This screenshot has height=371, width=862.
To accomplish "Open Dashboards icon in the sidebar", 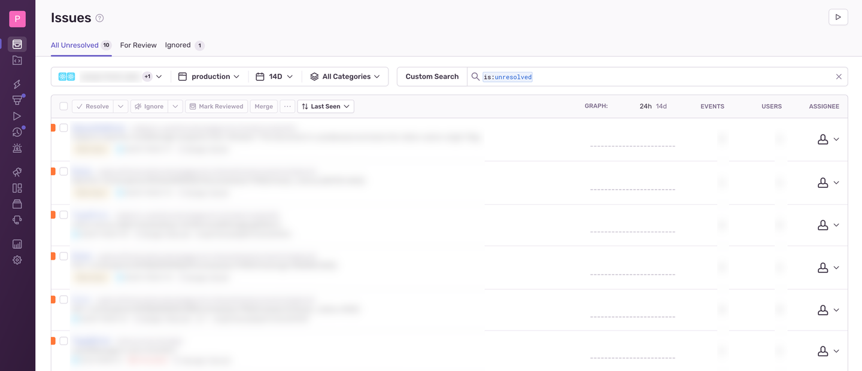I will coord(17,188).
